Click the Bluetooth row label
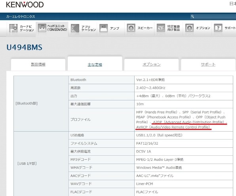This screenshot has width=236, height=196. coord(78,80)
